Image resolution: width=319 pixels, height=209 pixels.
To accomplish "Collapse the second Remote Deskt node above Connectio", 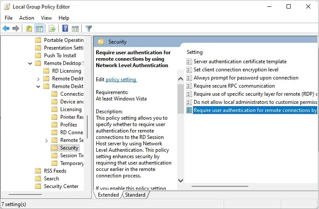I will (x=38, y=87).
